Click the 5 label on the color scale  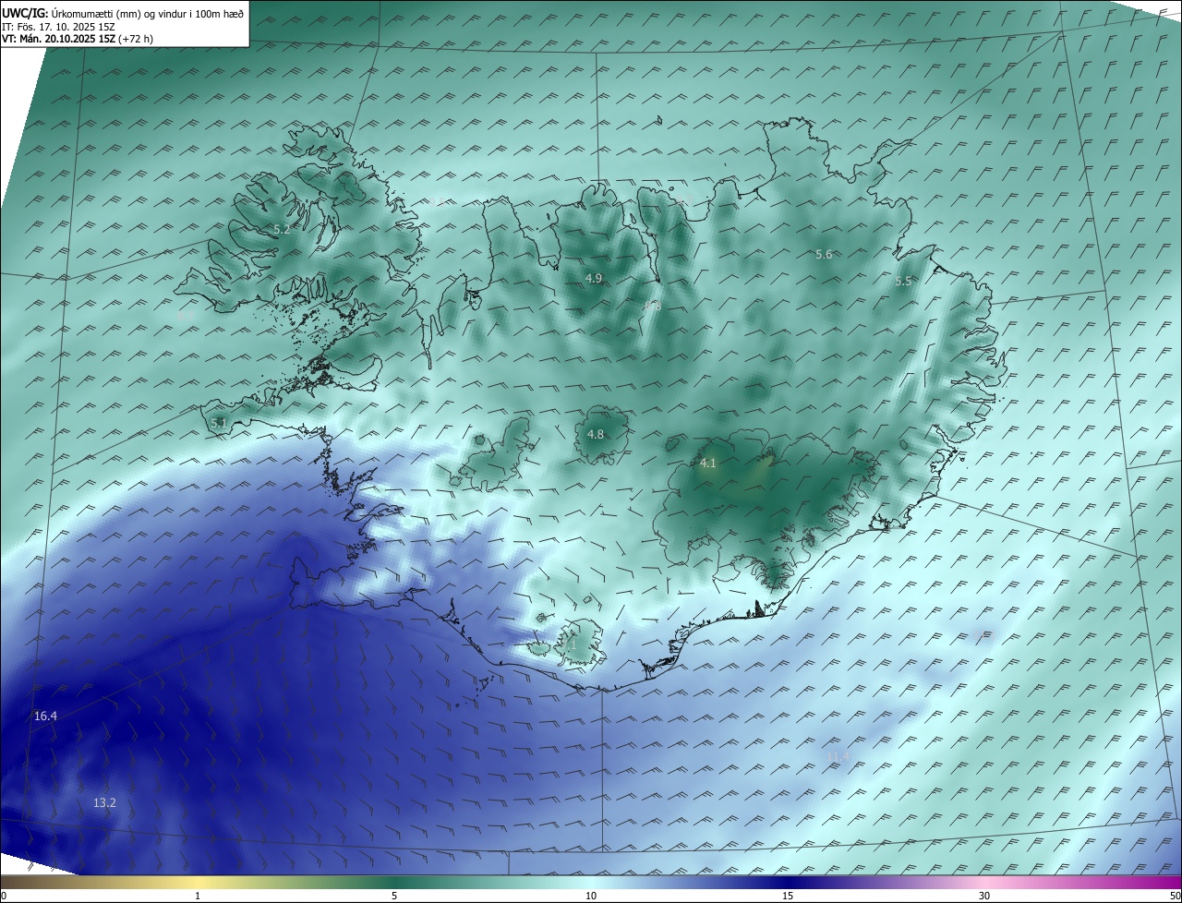tap(394, 896)
